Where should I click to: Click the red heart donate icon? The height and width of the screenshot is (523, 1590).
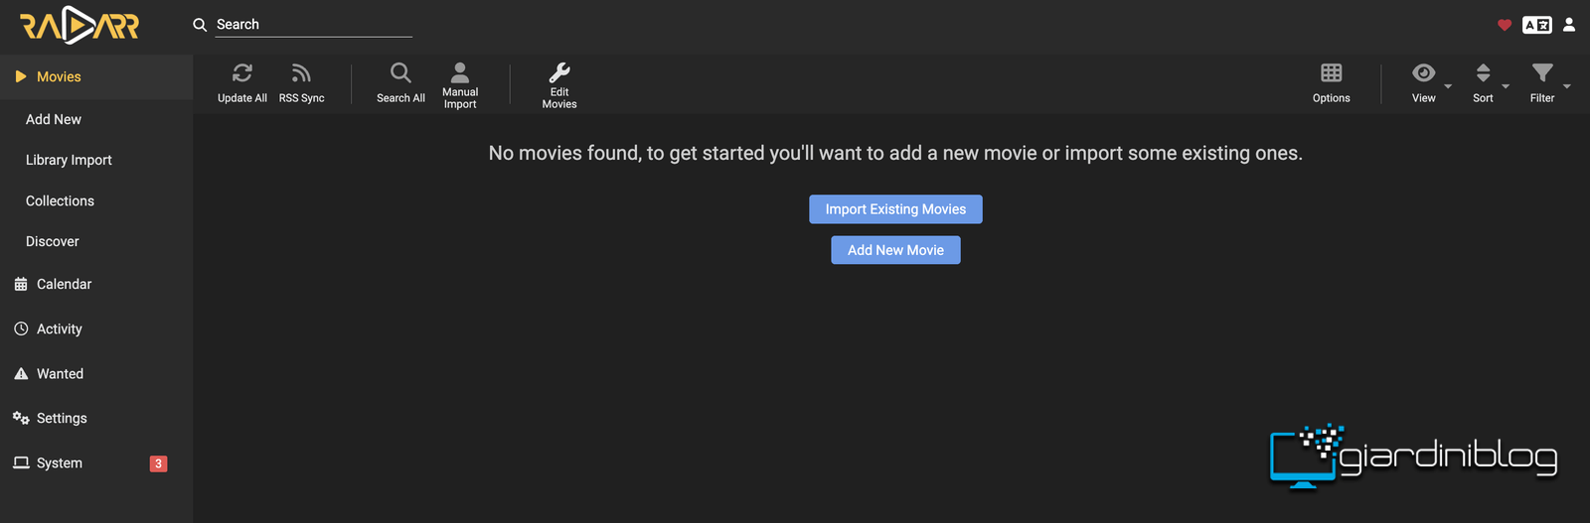(x=1505, y=25)
